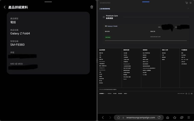Go to browser home page
Screen dimensions: 194x121
point(167,117)
